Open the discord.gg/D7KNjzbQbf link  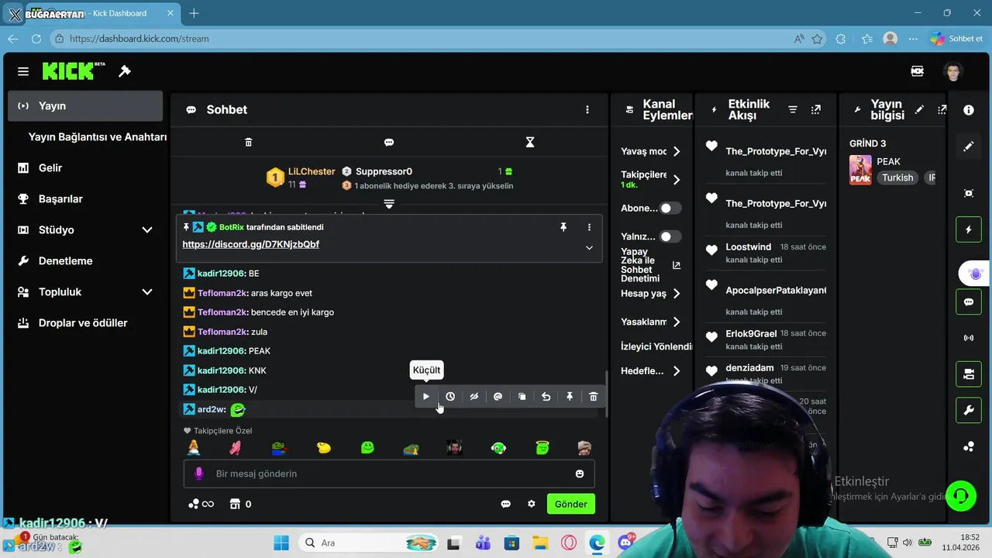(x=250, y=244)
